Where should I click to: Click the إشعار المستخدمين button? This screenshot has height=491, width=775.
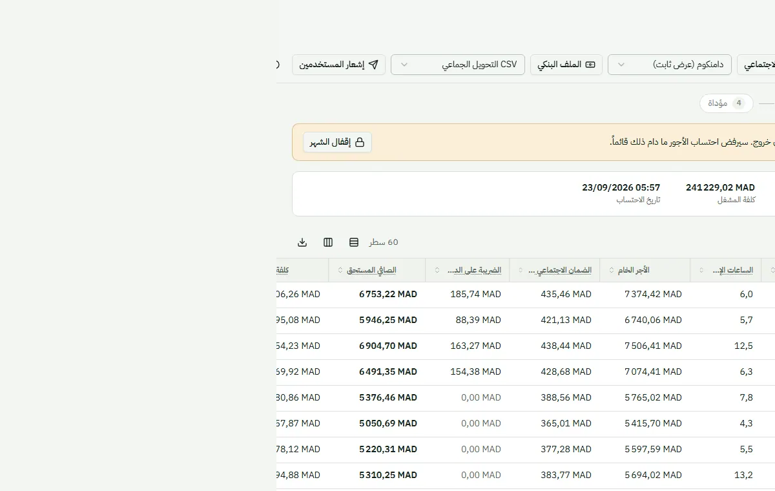[339, 65]
